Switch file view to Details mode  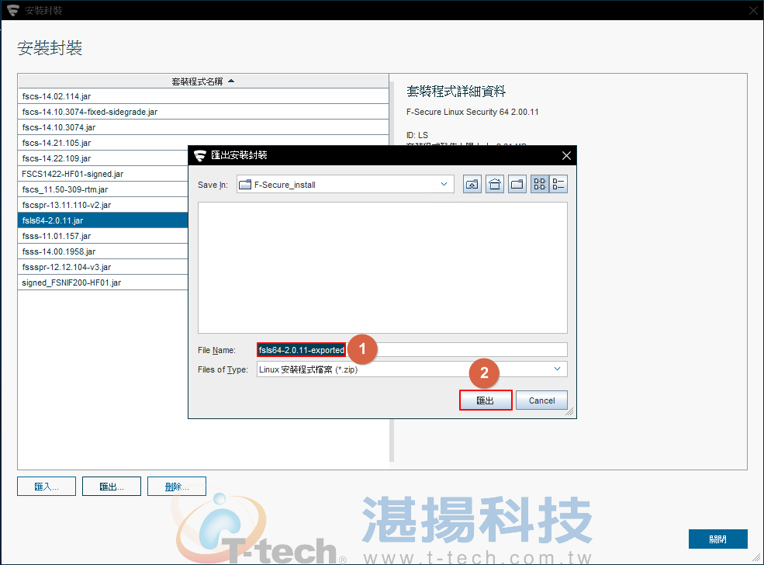point(558,184)
